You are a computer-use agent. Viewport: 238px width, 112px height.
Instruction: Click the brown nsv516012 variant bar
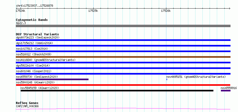(123, 57)
